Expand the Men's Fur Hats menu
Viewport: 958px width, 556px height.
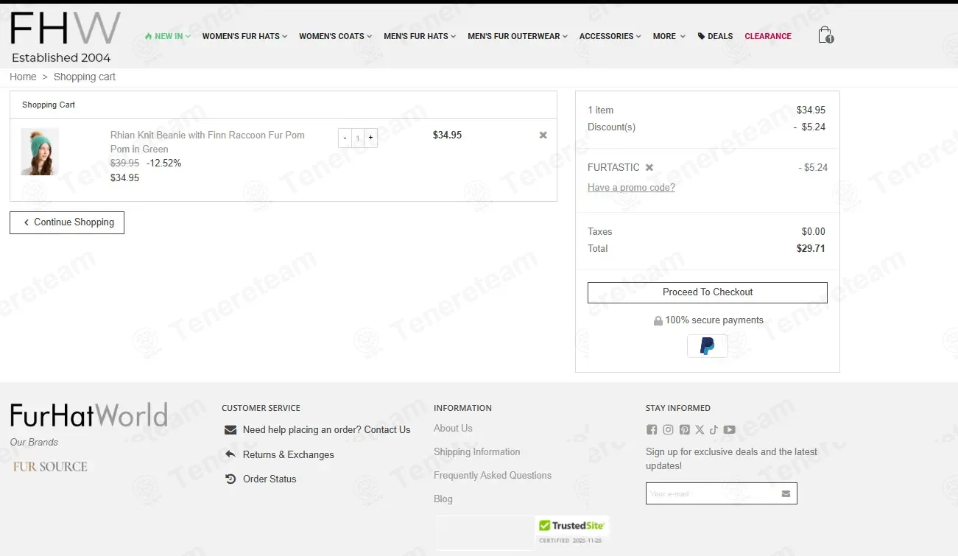[x=420, y=36]
